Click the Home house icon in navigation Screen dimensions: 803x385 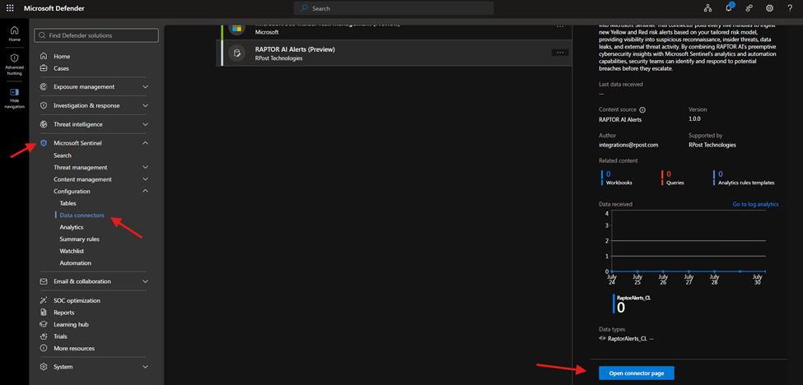point(44,56)
